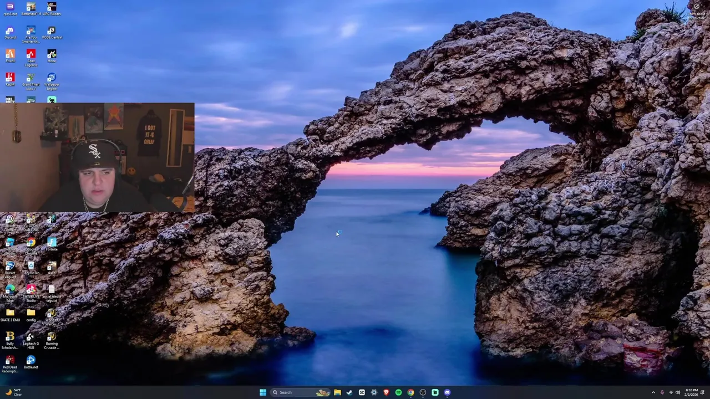Open Chrome from the taskbar

pos(410,392)
